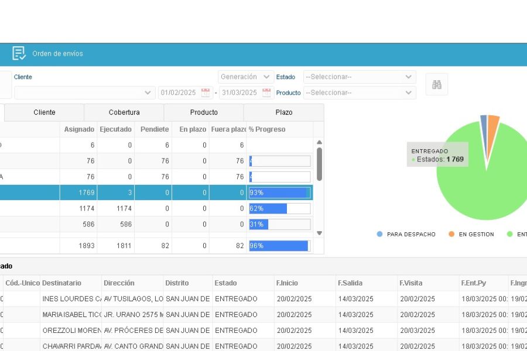Switch to the Plazo tab

[283, 112]
